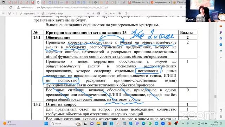225x127 pixels.
Task: Click the 'Баллы' column header
Action: [186, 32]
